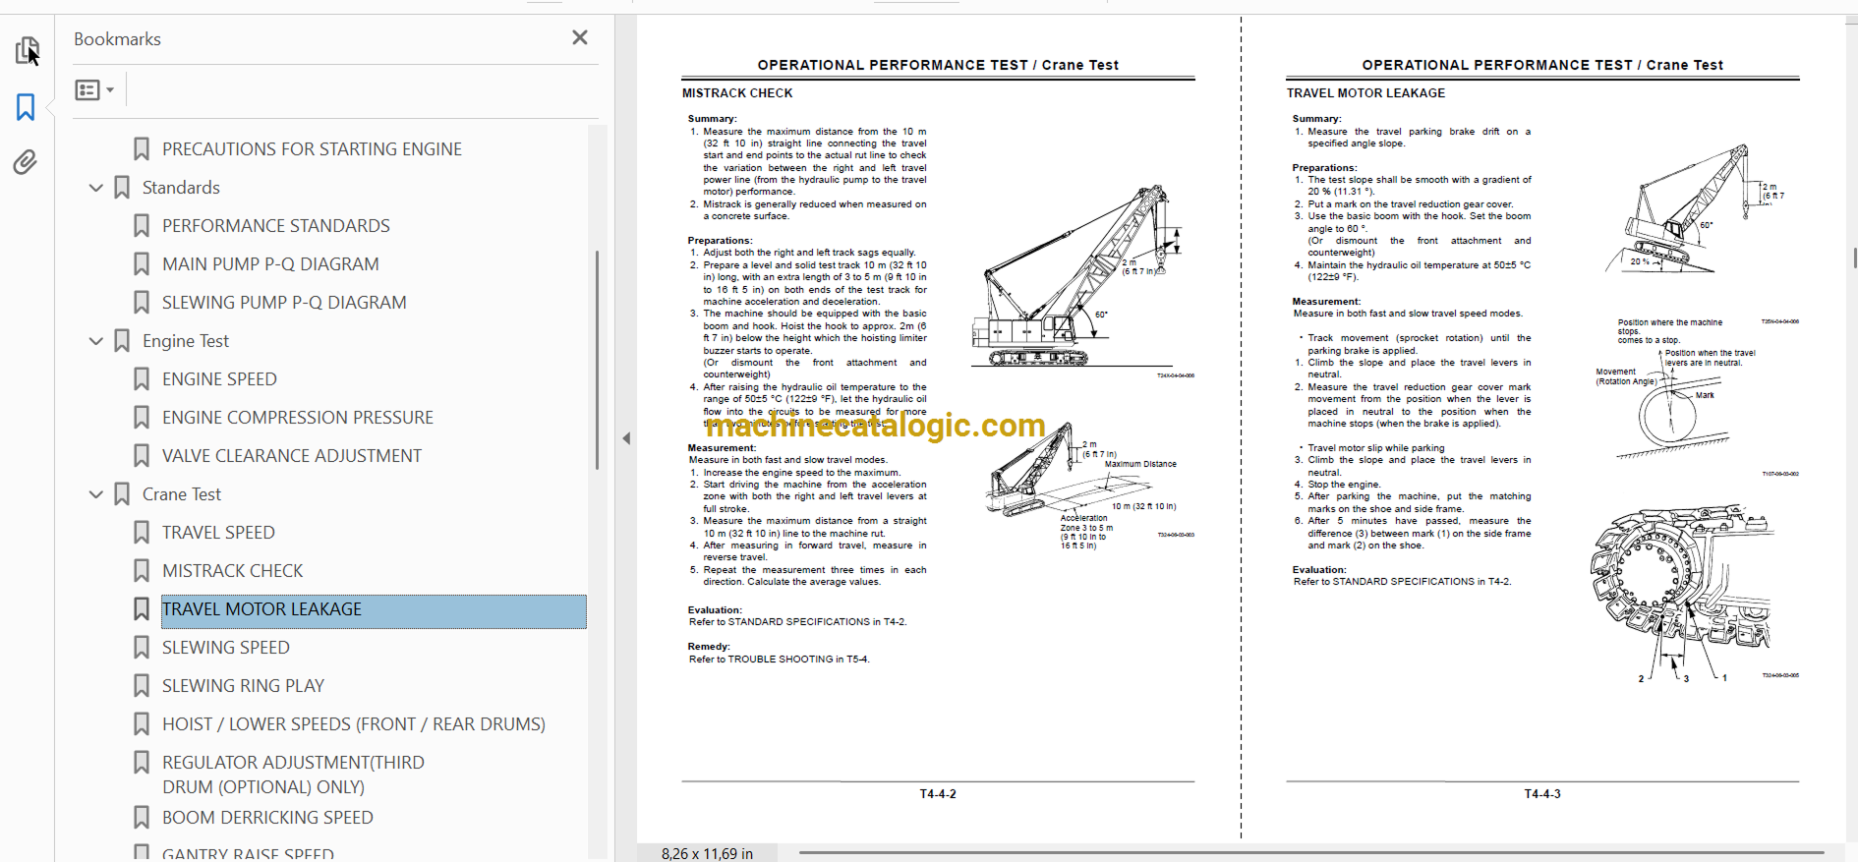Open the TRAVEL SPEED bookmark

[218, 533]
